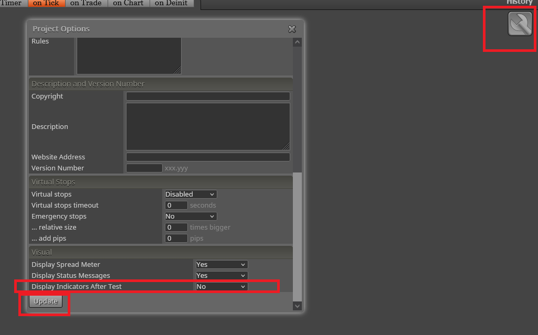Focus the relative size input field
The image size is (538, 335).
(176, 227)
